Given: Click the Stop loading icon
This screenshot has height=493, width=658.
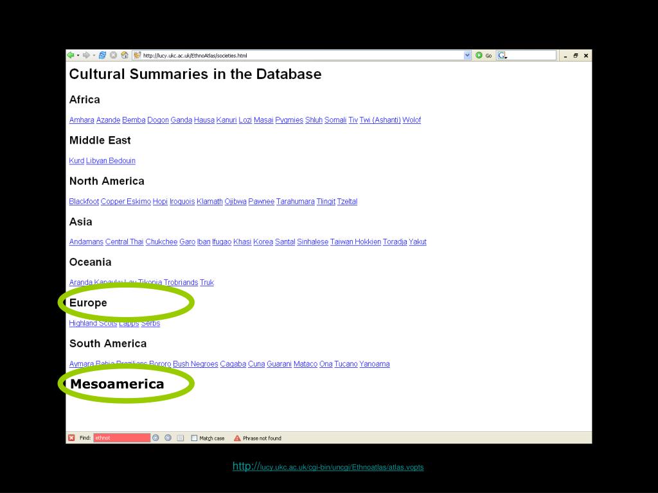Looking at the screenshot, I should [113, 55].
